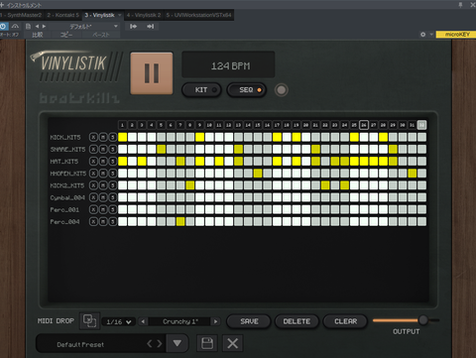Click the X button on HAT_KITS row

click(93, 162)
